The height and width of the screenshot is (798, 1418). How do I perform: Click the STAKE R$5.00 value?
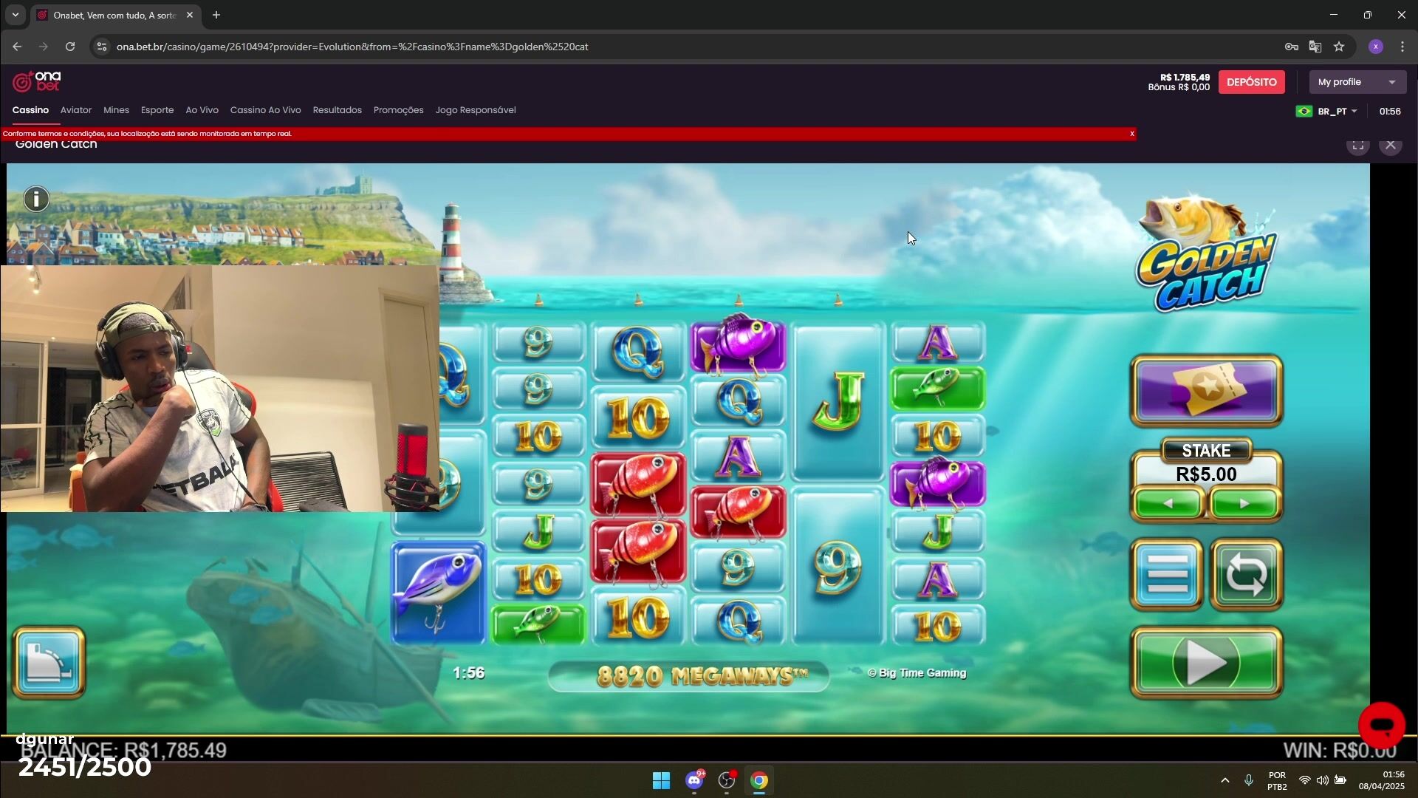(1206, 474)
